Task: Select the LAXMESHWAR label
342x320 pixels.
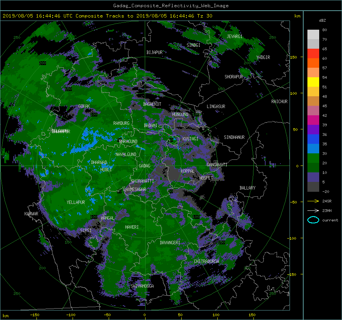Action: pos(135,189)
